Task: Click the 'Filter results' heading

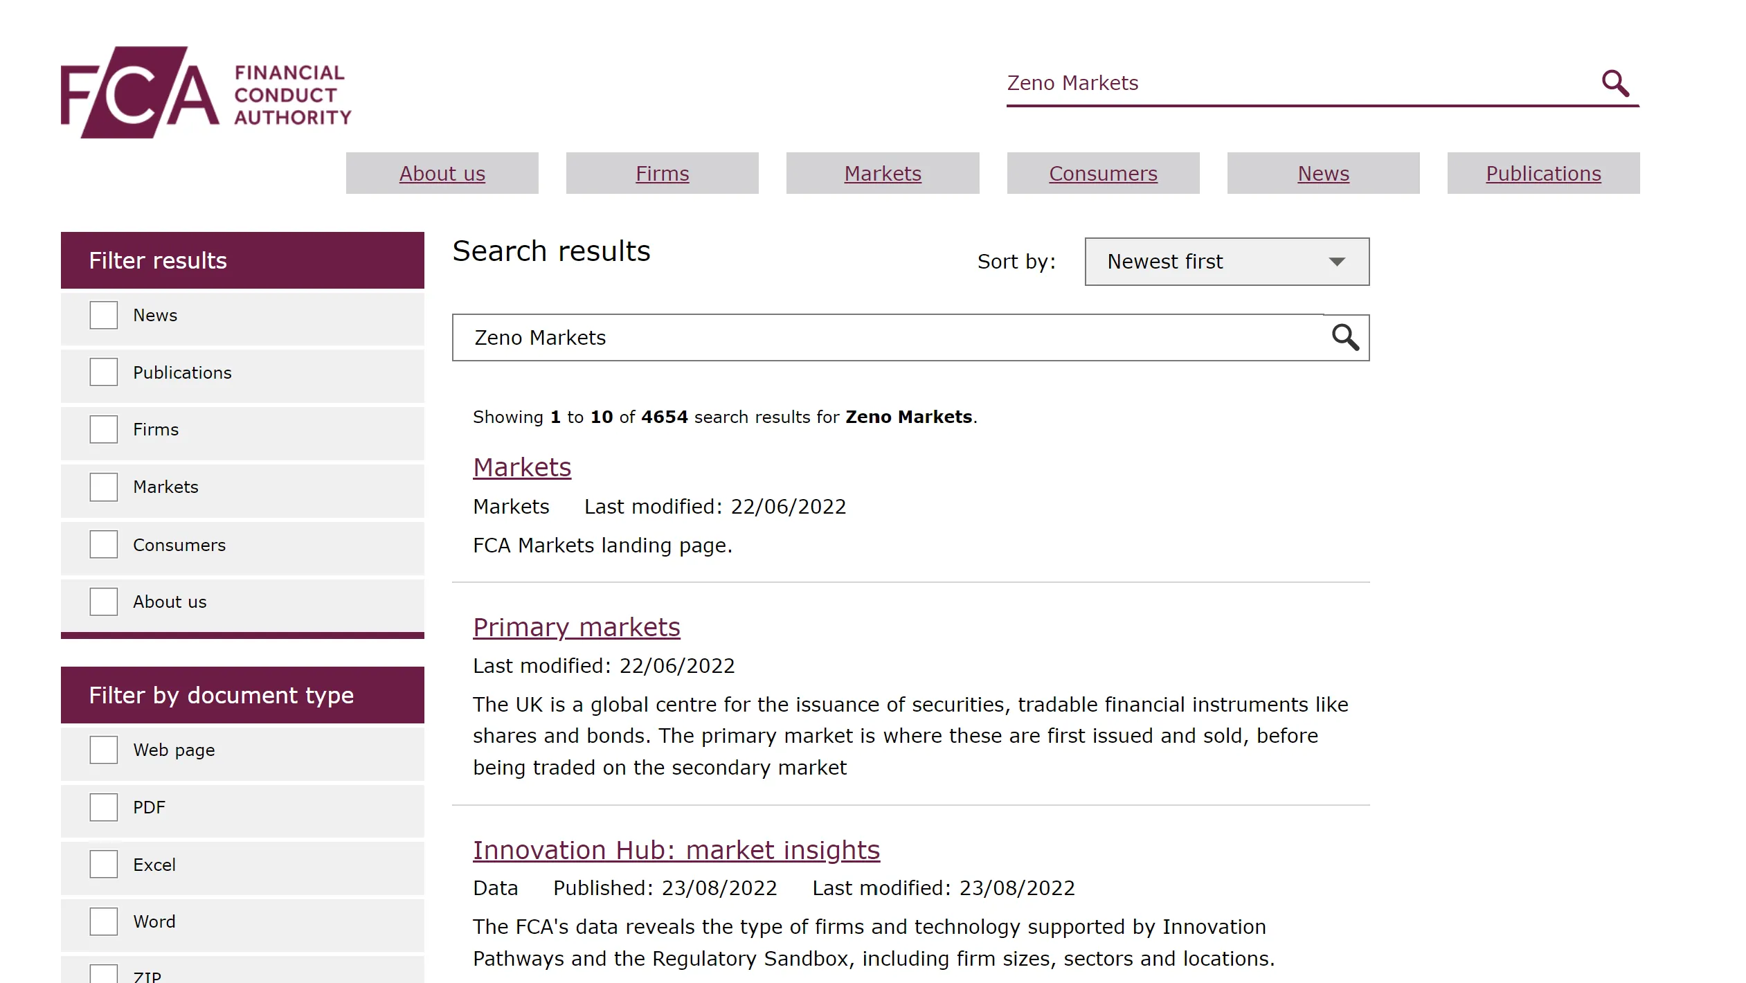Action: click(x=158, y=260)
